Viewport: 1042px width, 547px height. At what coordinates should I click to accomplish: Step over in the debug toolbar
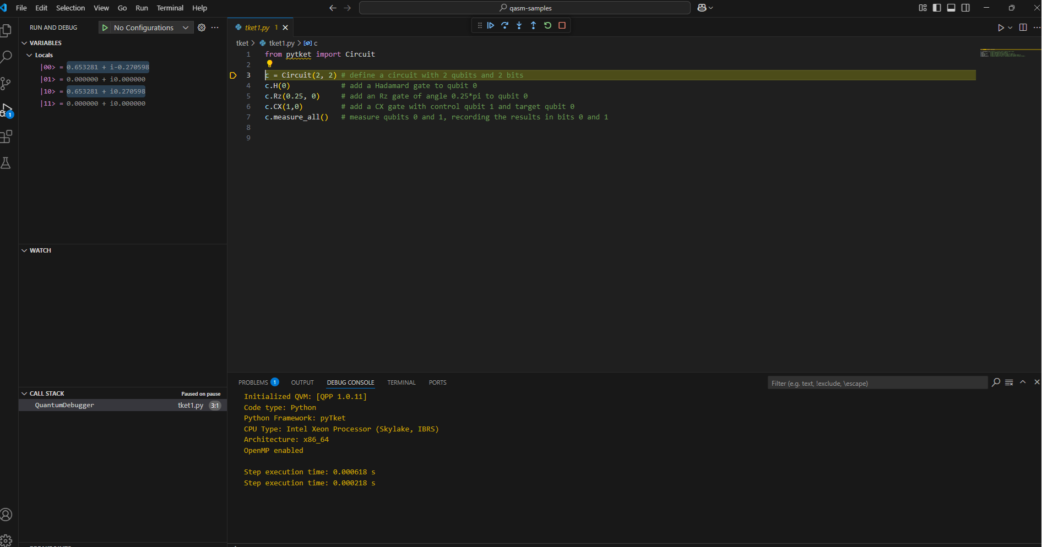(x=505, y=25)
